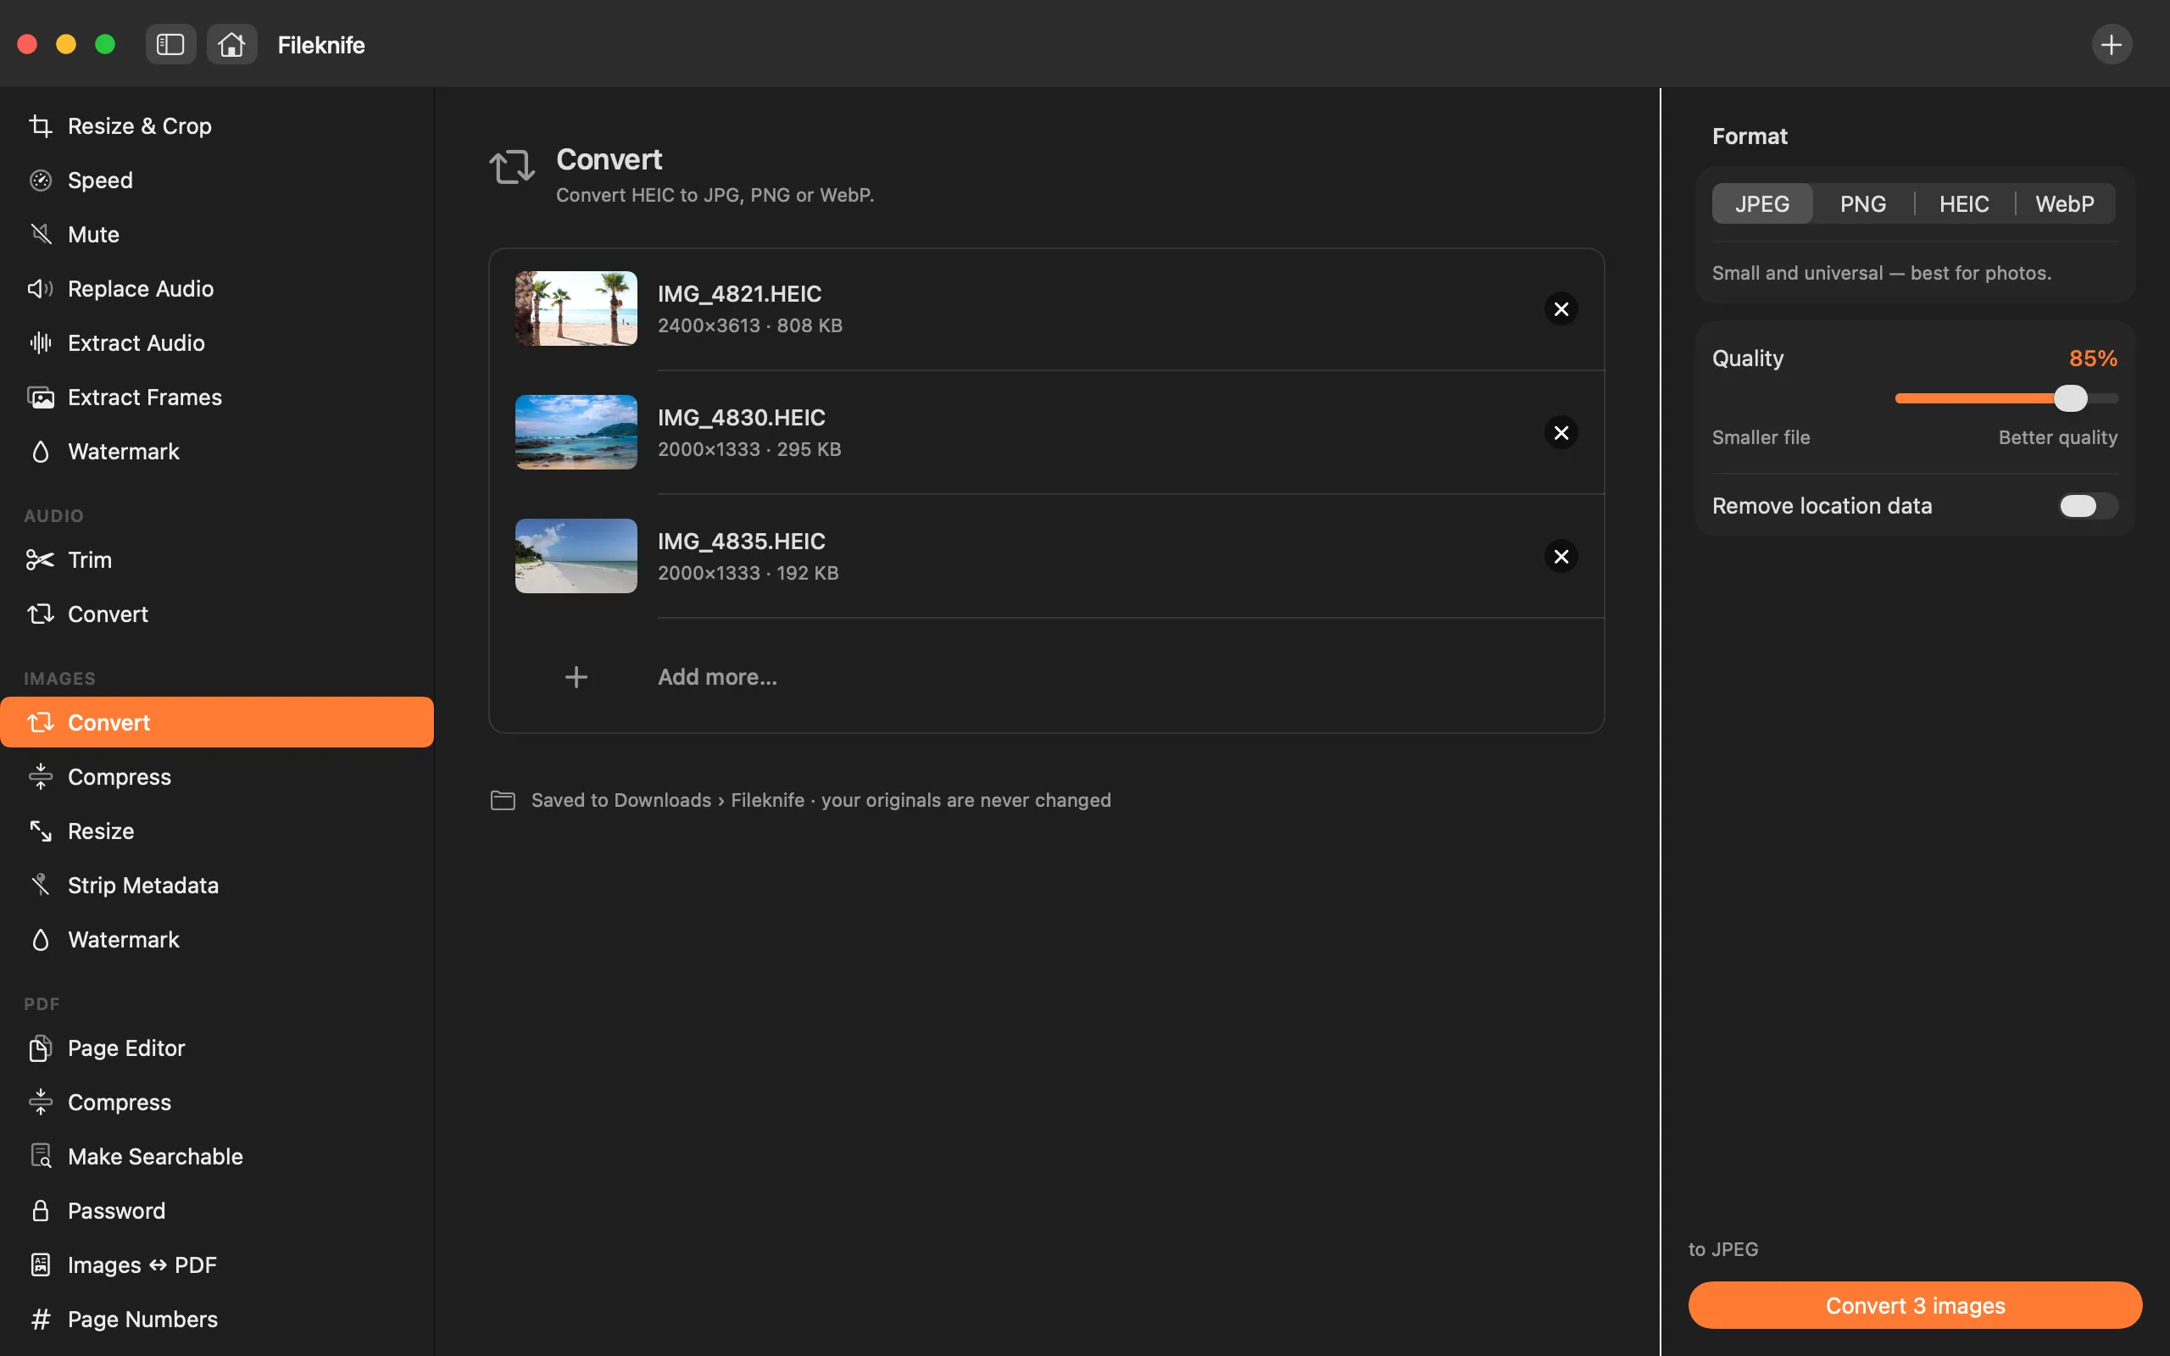
Task: Click Add more... to add files
Action: (x=717, y=676)
